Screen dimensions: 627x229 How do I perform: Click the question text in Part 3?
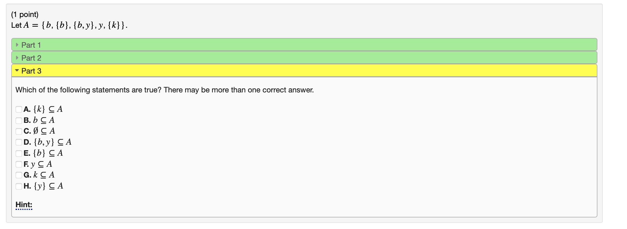coord(164,90)
